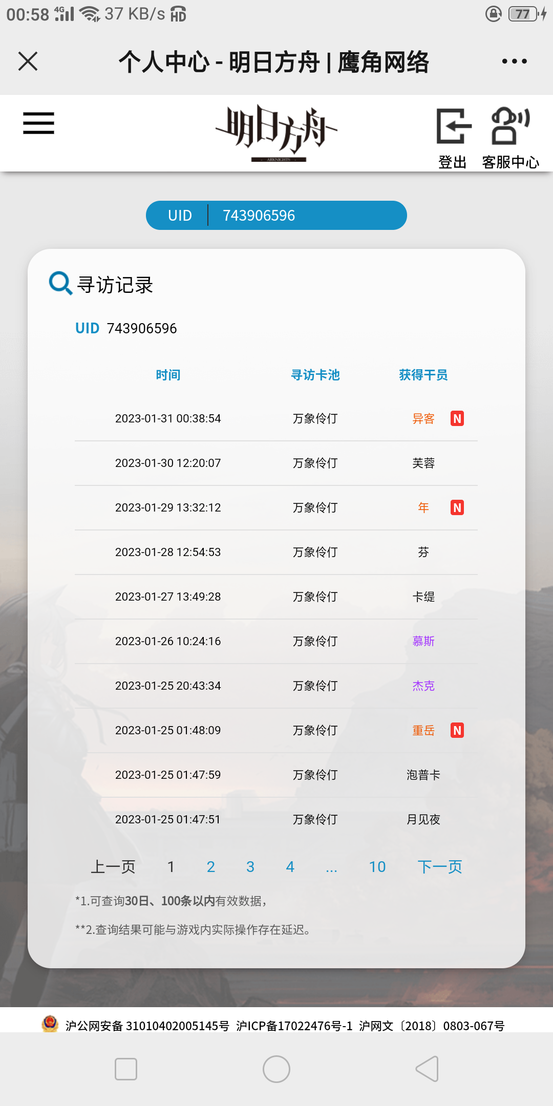Go to previous page with 上一页
The height and width of the screenshot is (1106, 553).
[113, 867]
